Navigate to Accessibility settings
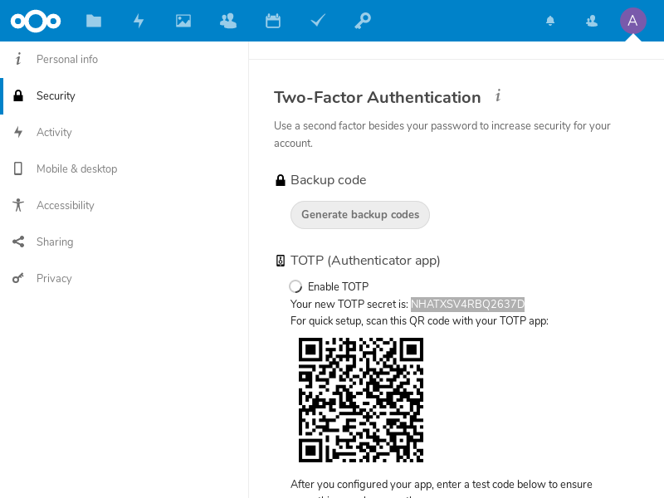 click(66, 206)
